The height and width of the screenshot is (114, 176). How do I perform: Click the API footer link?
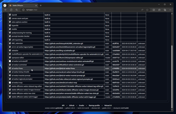point(63,106)
